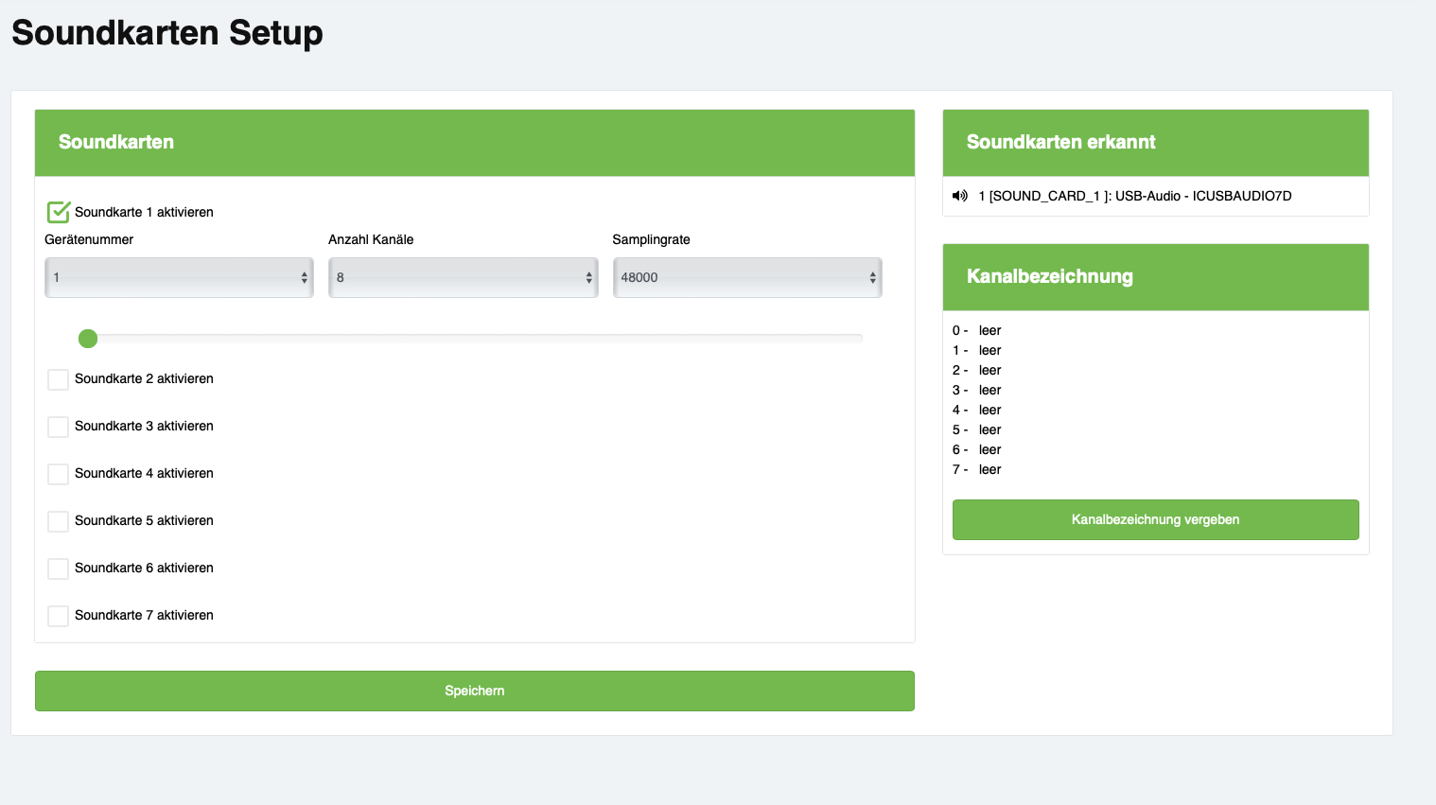Click the detected sound card entry ICUSBAUDIO7D
Viewport: 1436px width, 805px height.
point(1134,196)
